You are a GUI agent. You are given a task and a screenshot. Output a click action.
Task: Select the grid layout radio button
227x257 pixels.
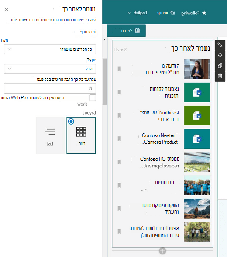[x=71, y=122]
